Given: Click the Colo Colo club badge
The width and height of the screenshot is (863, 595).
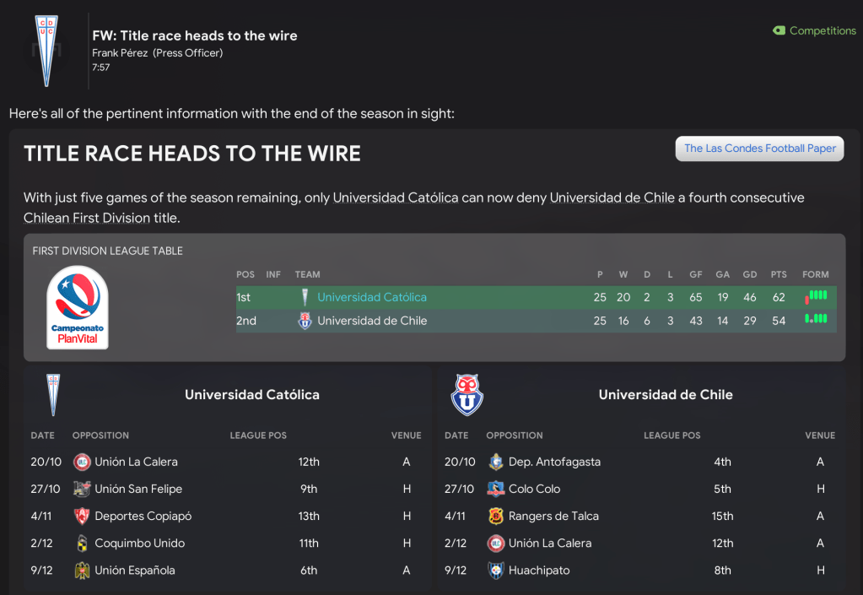Looking at the screenshot, I should pyautogui.click(x=496, y=489).
